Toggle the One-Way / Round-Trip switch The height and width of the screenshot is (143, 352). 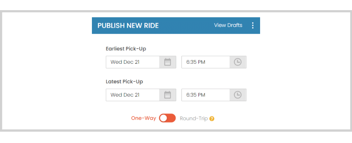pos(167,118)
